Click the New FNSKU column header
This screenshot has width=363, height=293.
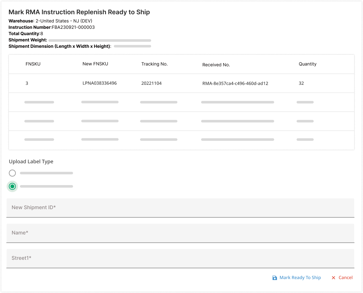coord(95,64)
